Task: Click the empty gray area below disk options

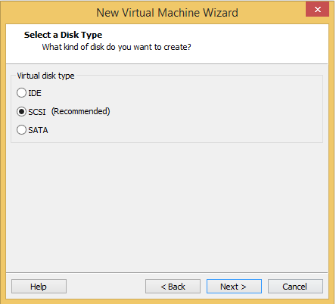Action: click(x=167, y=206)
